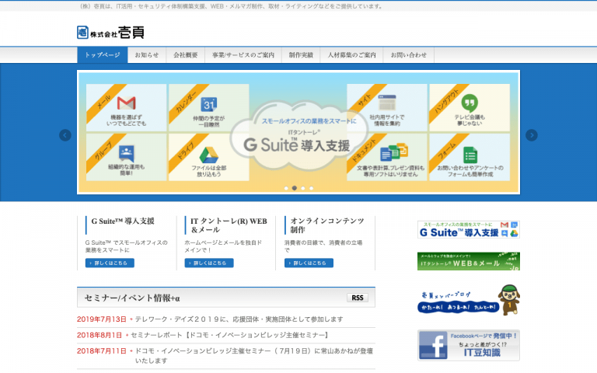
Task: Select the first carousel pagination dot
Action: pos(286,188)
